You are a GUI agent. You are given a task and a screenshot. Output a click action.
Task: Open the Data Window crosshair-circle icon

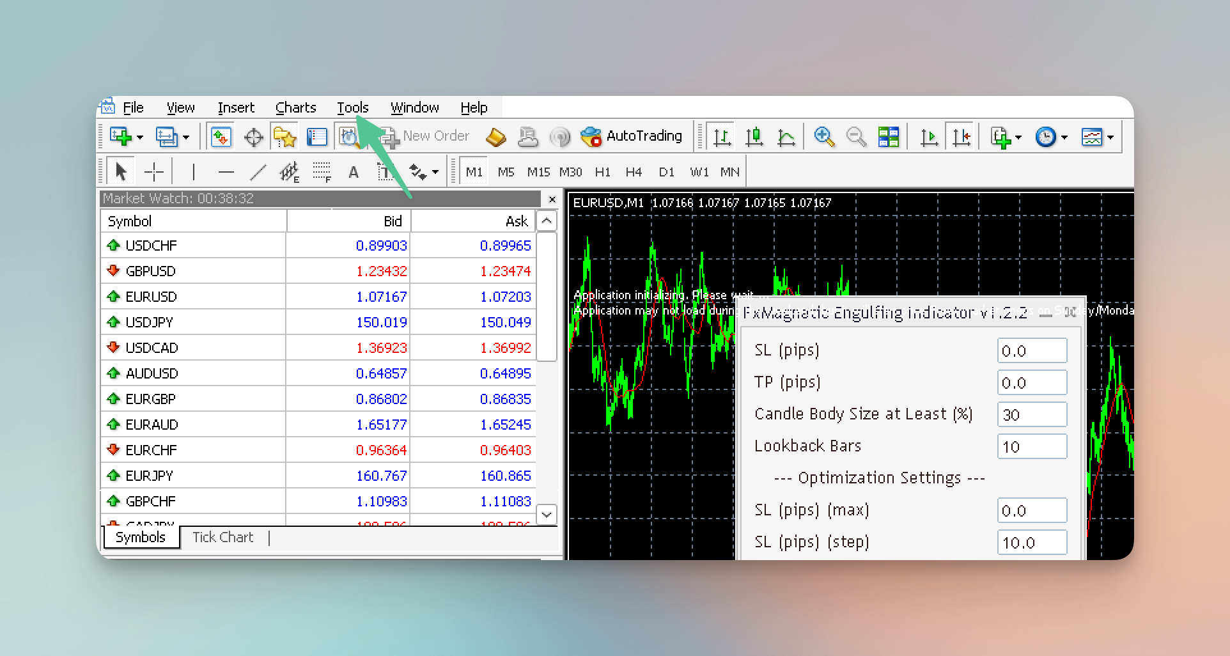tap(253, 137)
